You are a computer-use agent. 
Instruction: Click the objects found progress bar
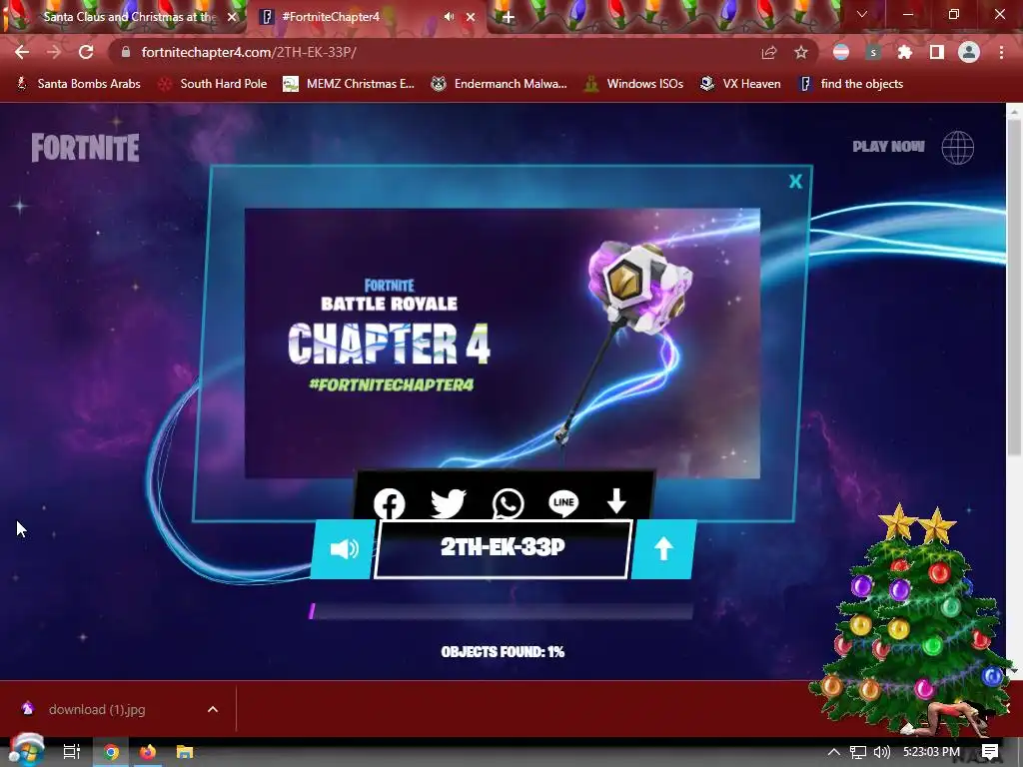click(502, 612)
